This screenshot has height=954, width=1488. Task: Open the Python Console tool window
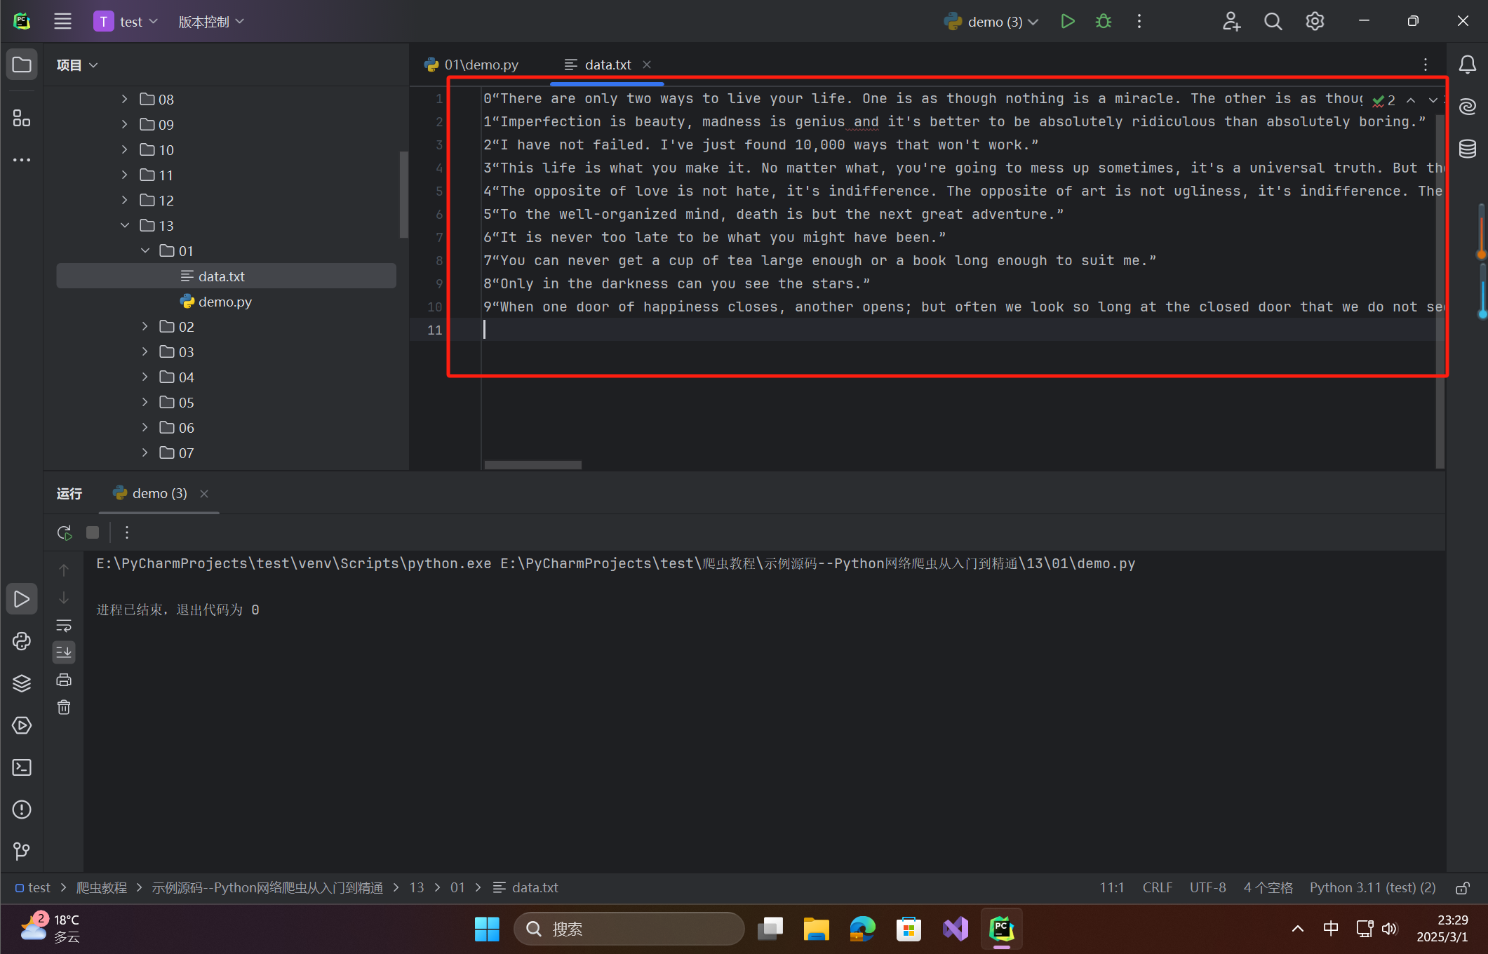[22, 641]
